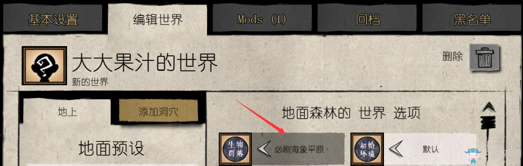523x166 pixels.
Task: Click the 必刷海象平原 biome value field
Action: click(x=298, y=149)
